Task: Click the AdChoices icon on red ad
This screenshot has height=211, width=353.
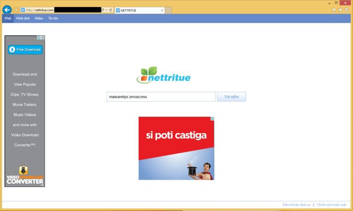Action: tap(212, 119)
